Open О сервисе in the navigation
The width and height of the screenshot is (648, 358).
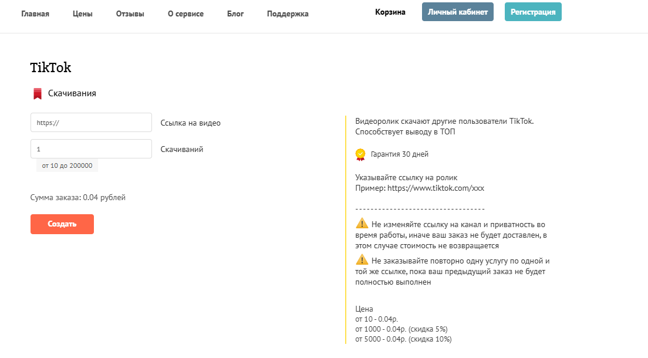point(185,13)
